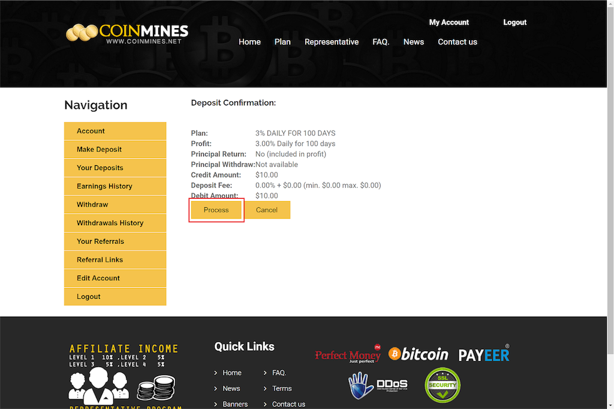Open the Plan page in top menu
Viewport: 614px width, 409px height.
pos(282,42)
